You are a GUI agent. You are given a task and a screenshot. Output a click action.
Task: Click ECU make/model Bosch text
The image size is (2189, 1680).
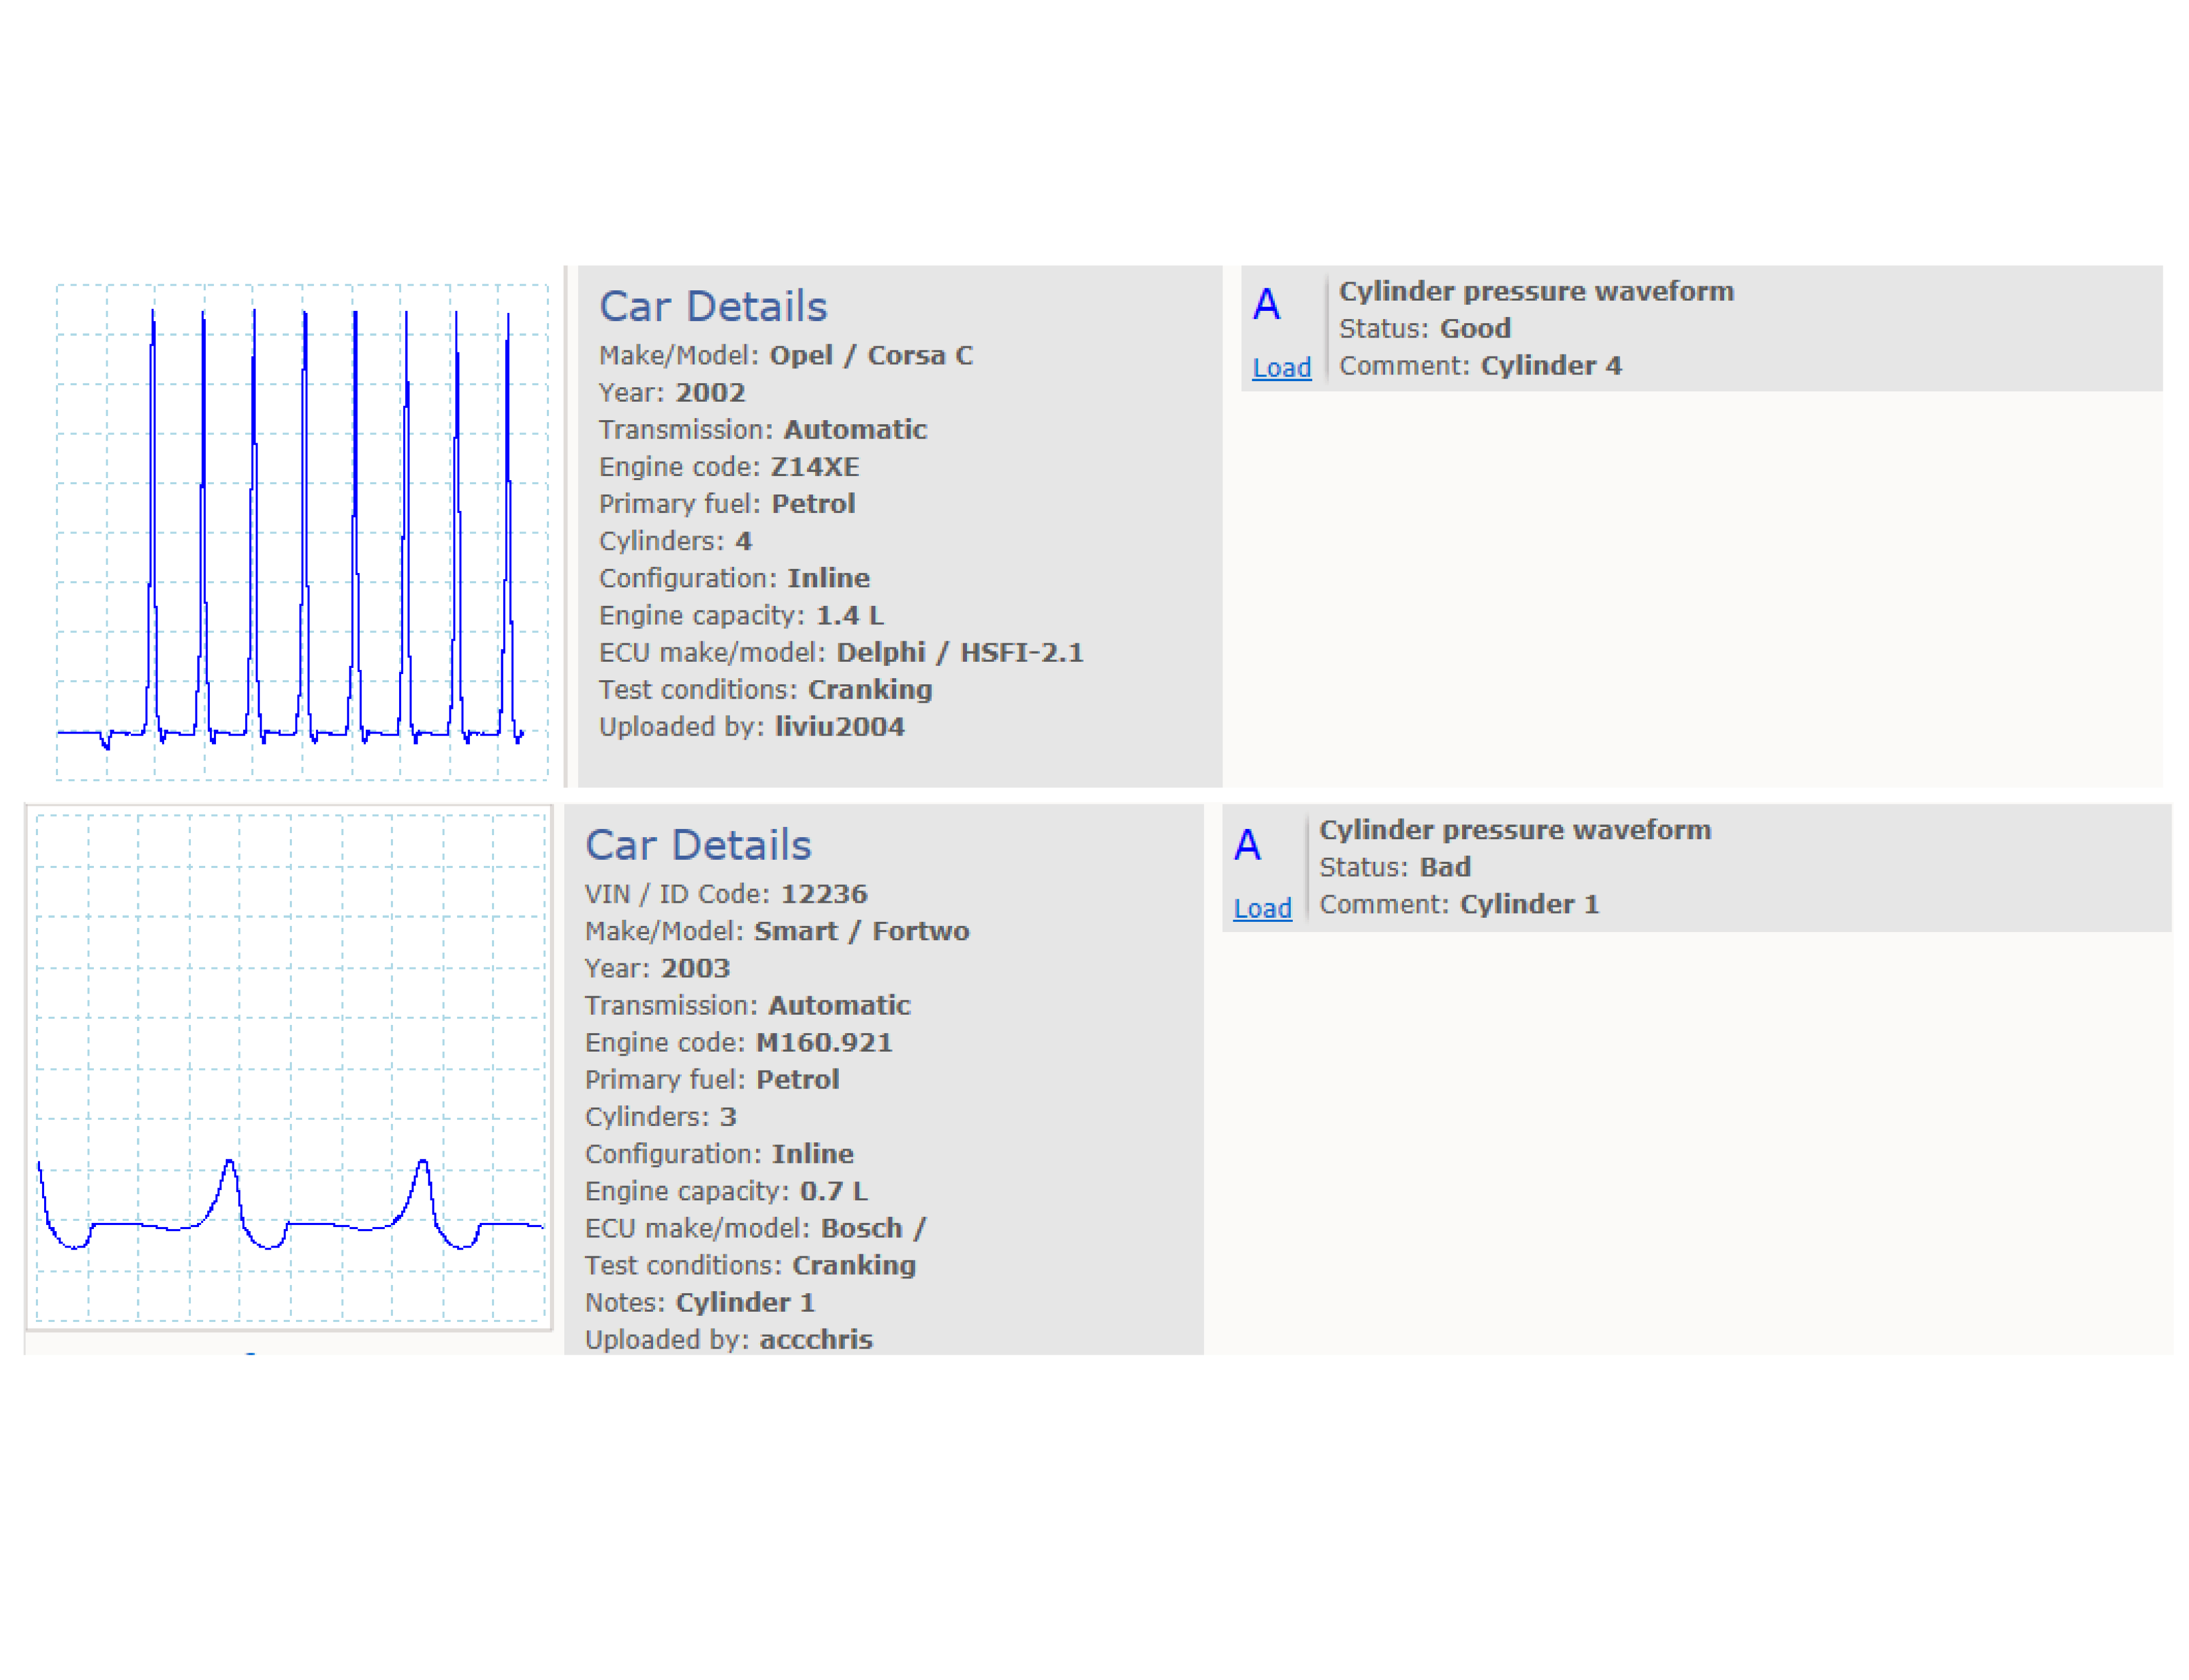tap(755, 1229)
